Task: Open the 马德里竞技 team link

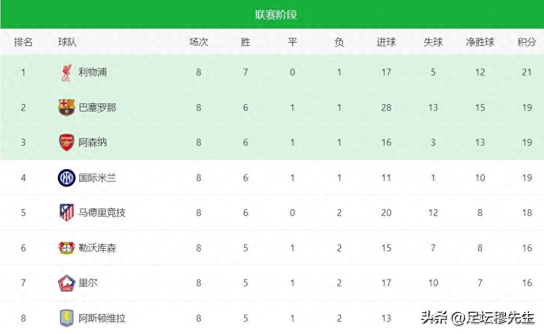Action: (102, 213)
